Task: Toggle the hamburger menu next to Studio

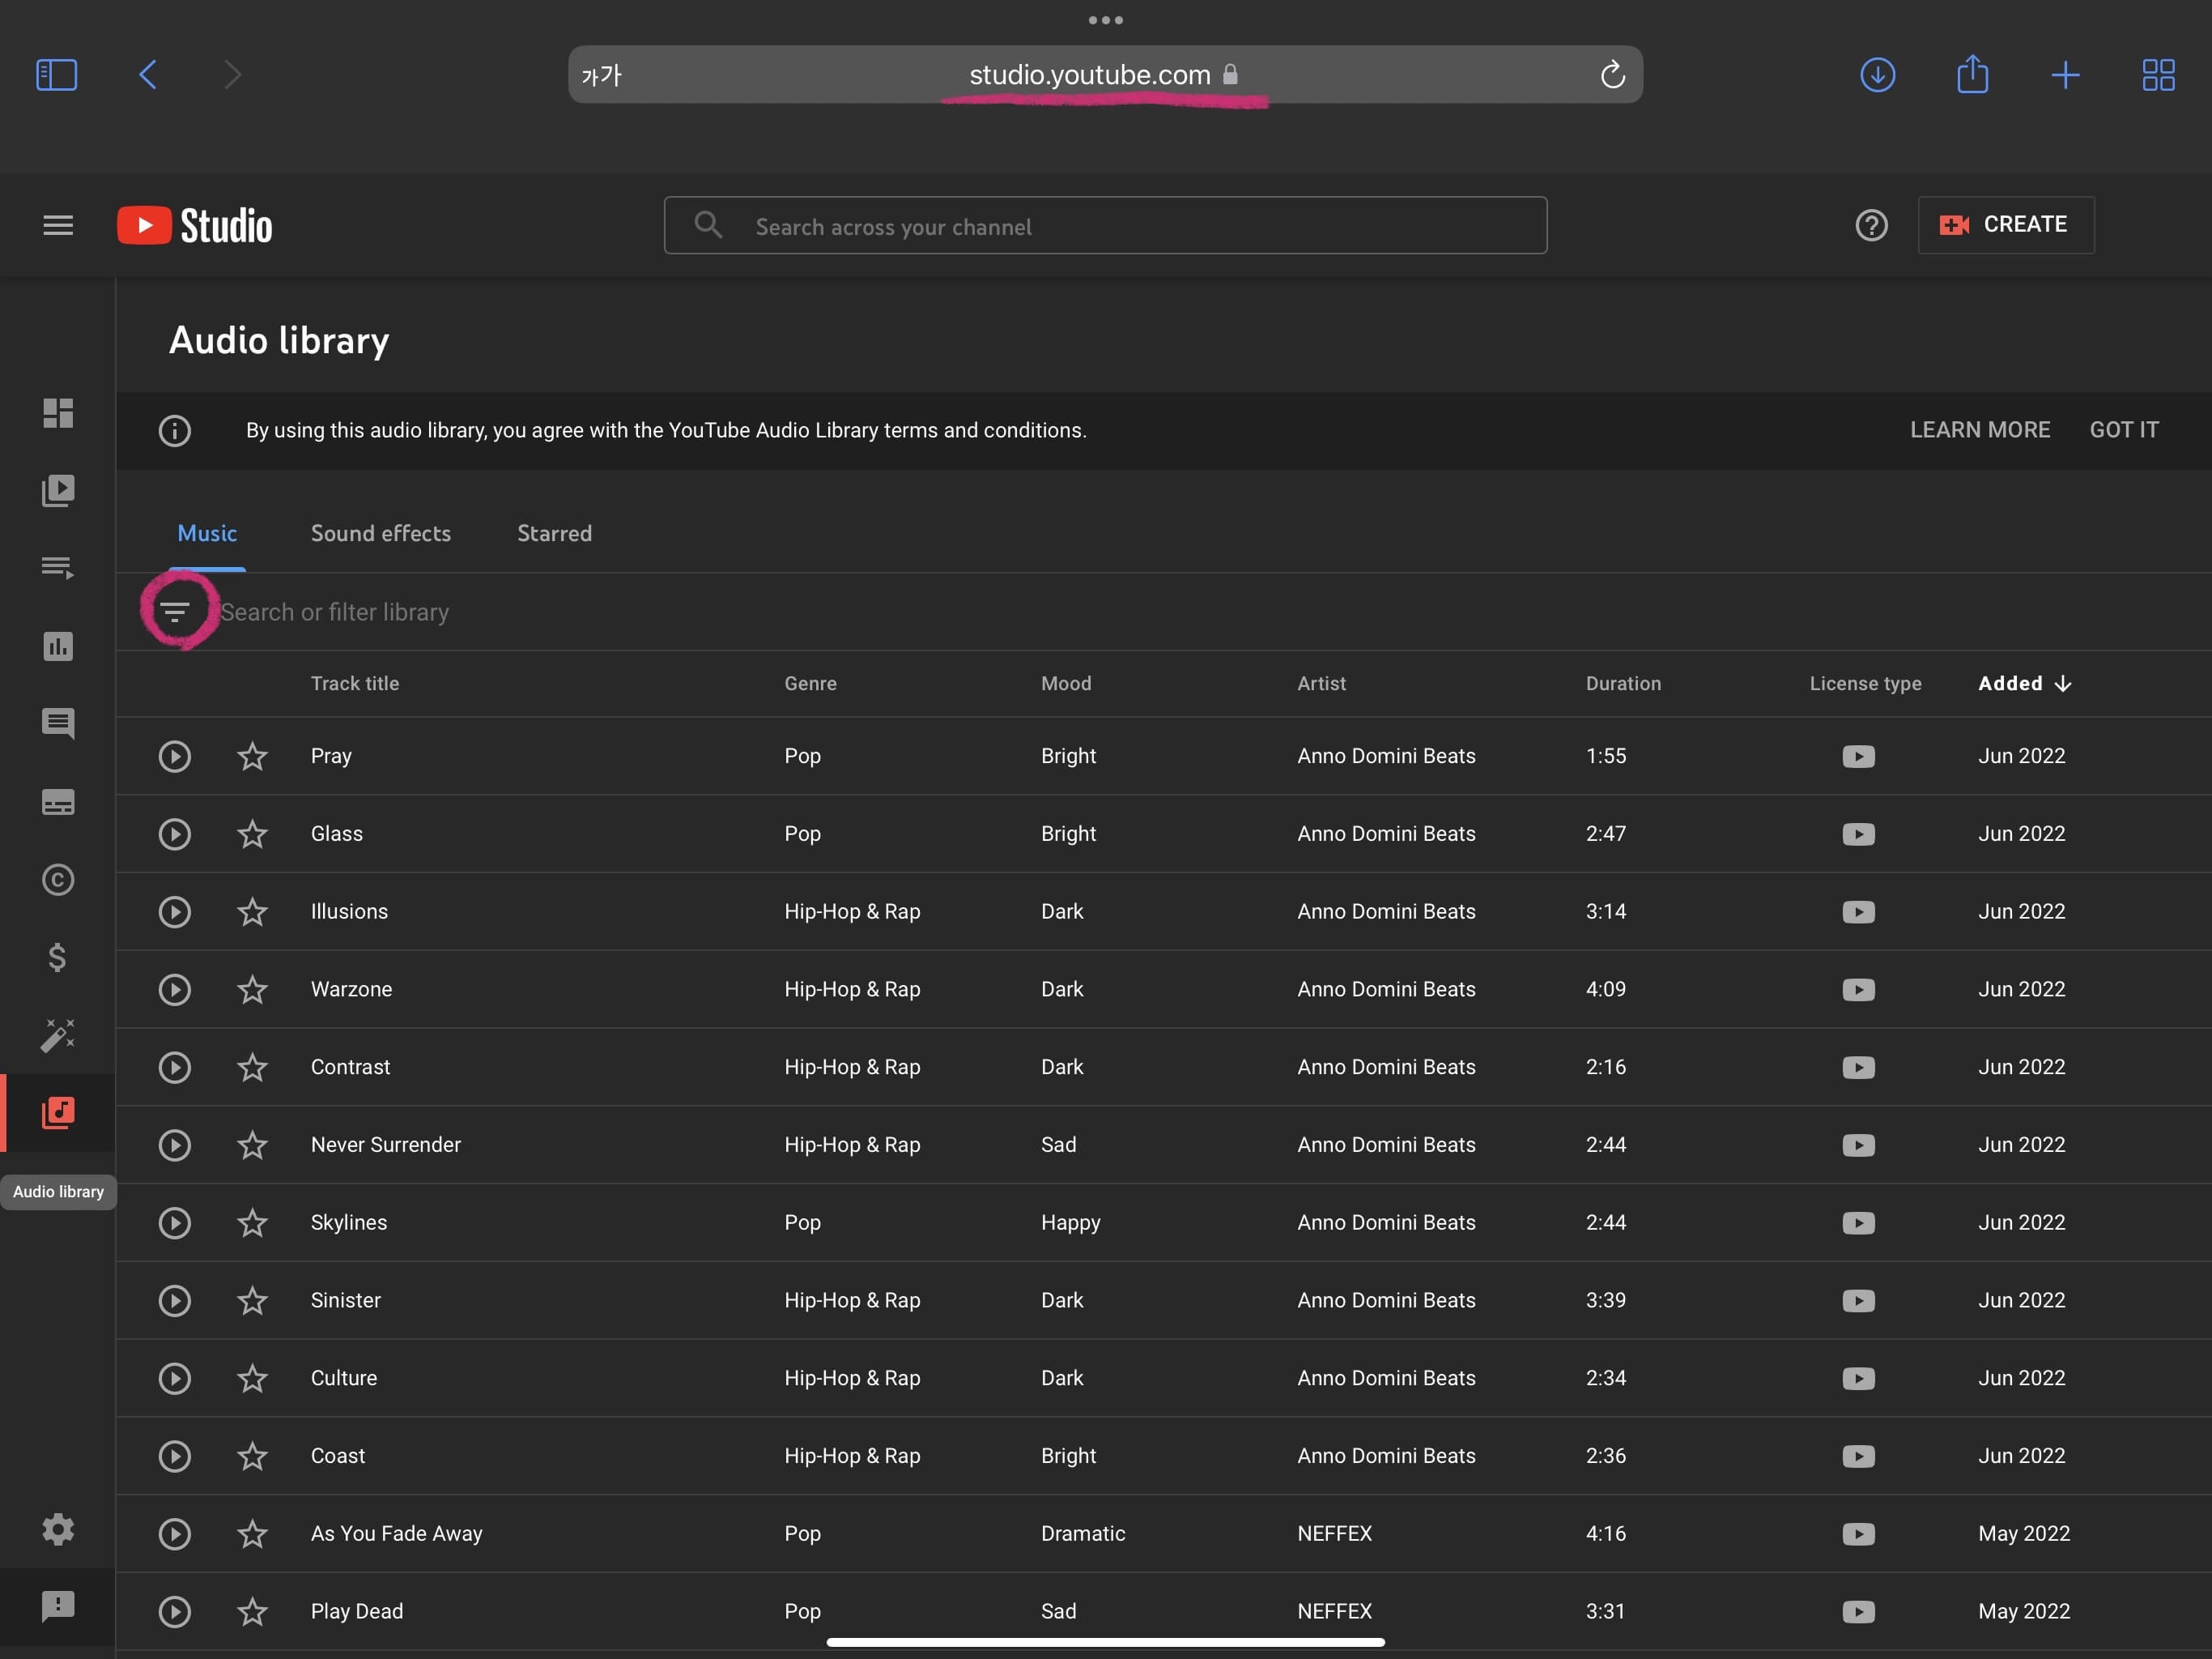Action: [x=58, y=225]
